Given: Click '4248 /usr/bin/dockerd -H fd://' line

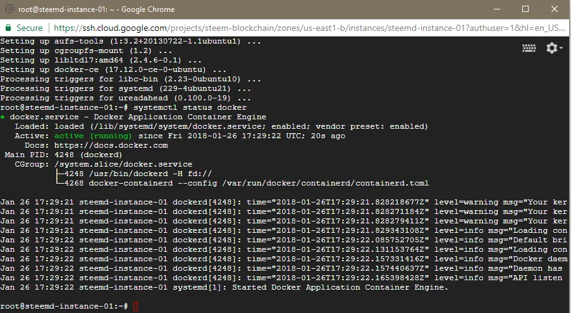Looking at the screenshot, I should [x=138, y=174].
